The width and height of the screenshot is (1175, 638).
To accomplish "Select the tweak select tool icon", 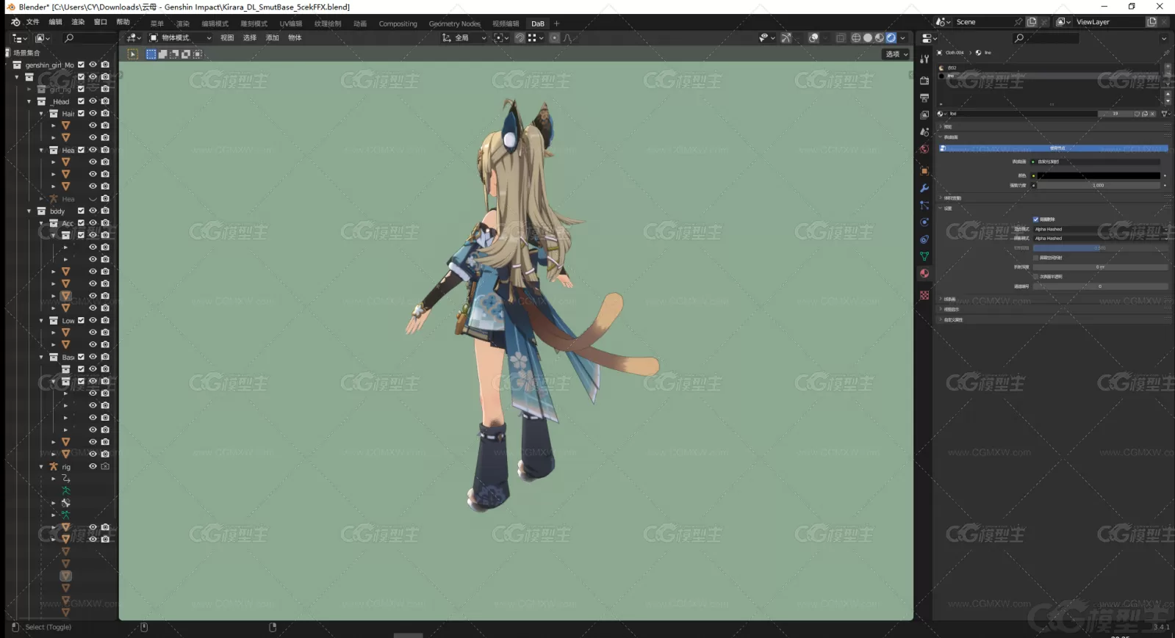I will point(132,54).
